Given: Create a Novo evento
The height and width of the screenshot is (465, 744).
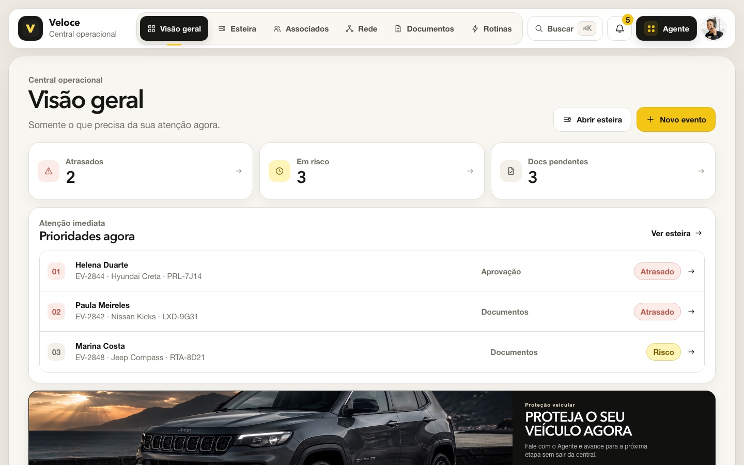Looking at the screenshot, I should (x=676, y=119).
